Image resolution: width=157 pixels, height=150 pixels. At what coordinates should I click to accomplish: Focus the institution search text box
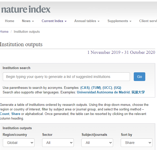pyautogui.click(x=66, y=77)
